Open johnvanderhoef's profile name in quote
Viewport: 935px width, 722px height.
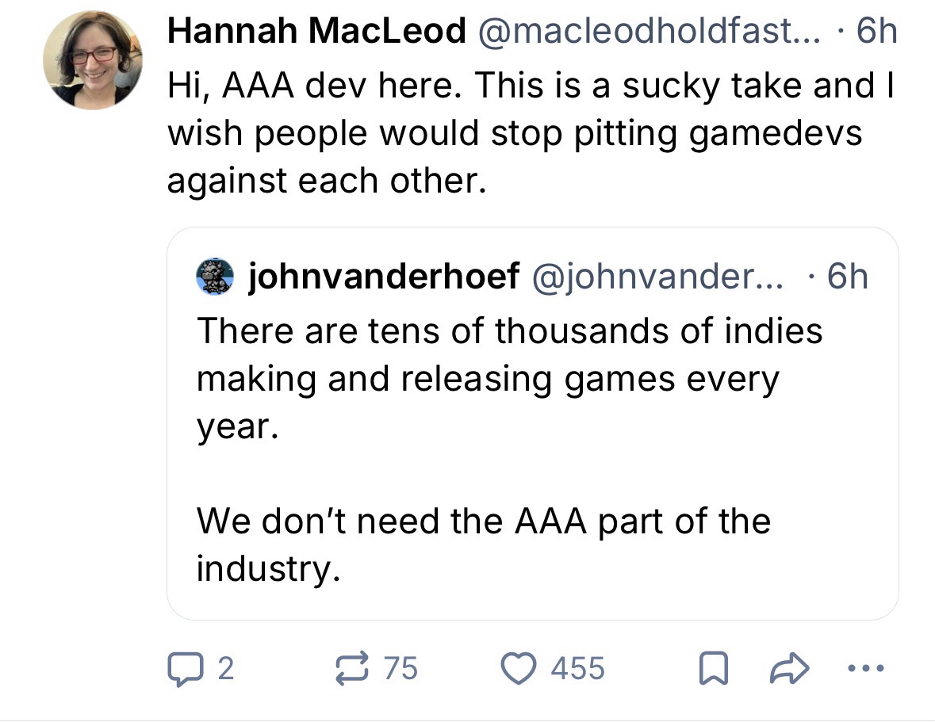pyautogui.click(x=385, y=277)
